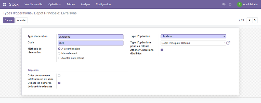Expand the 'Livraison' operation type dropdown

pos(193,36)
